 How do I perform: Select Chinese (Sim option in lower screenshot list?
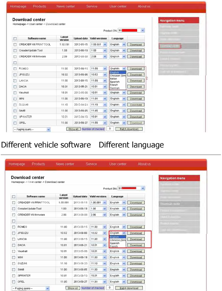(x=118, y=240)
